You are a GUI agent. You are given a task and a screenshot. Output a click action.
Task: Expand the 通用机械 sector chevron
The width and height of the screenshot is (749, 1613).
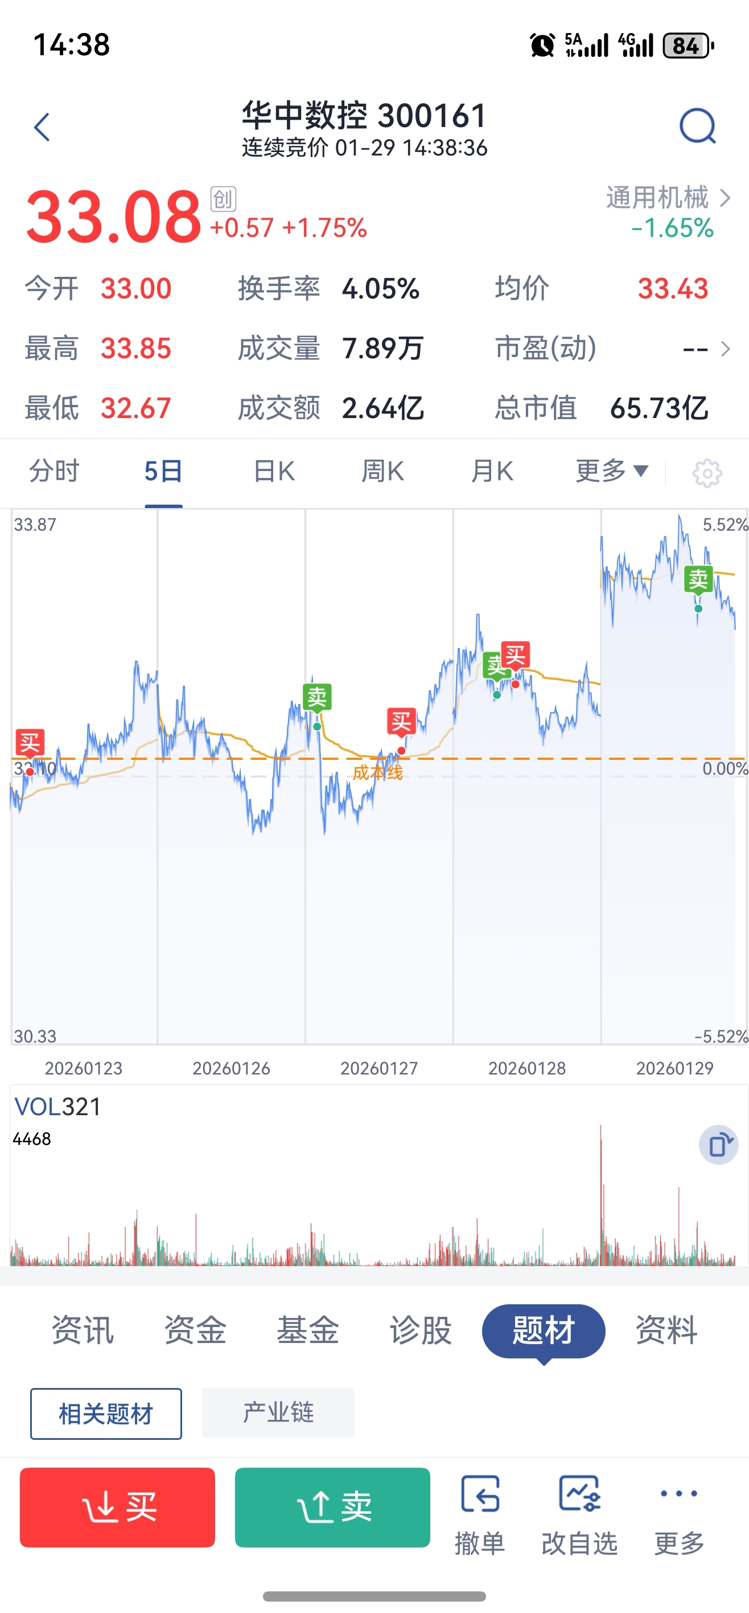coord(725,198)
